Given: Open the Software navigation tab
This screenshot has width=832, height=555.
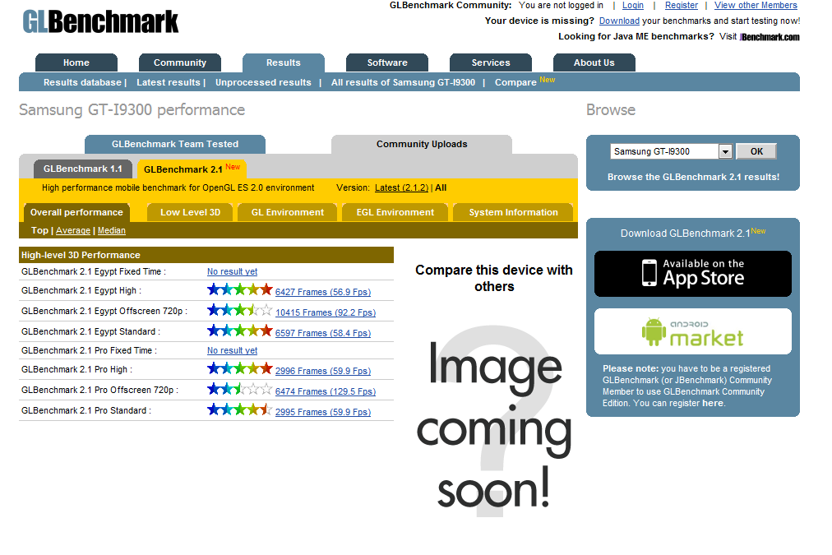Looking at the screenshot, I should click(x=387, y=62).
